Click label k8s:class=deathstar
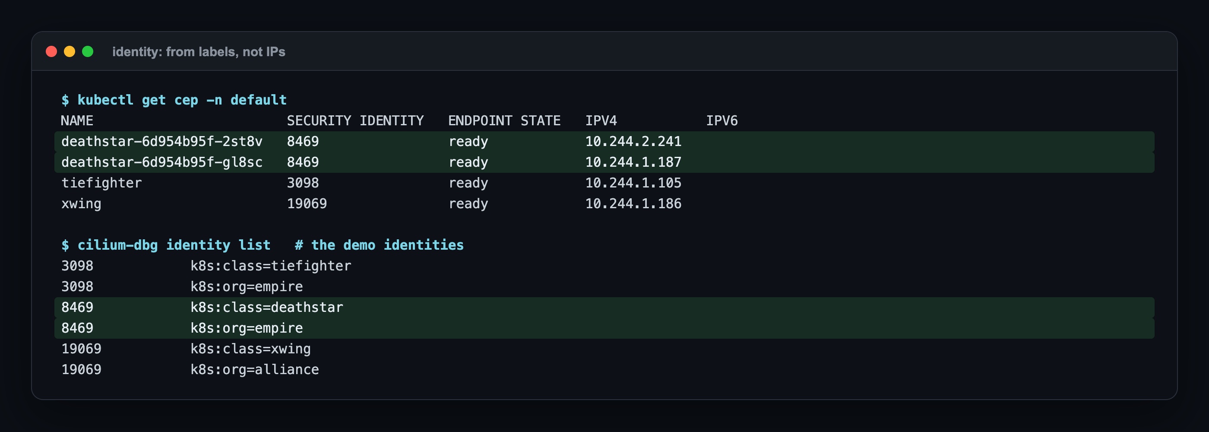The width and height of the screenshot is (1209, 432). (x=266, y=307)
